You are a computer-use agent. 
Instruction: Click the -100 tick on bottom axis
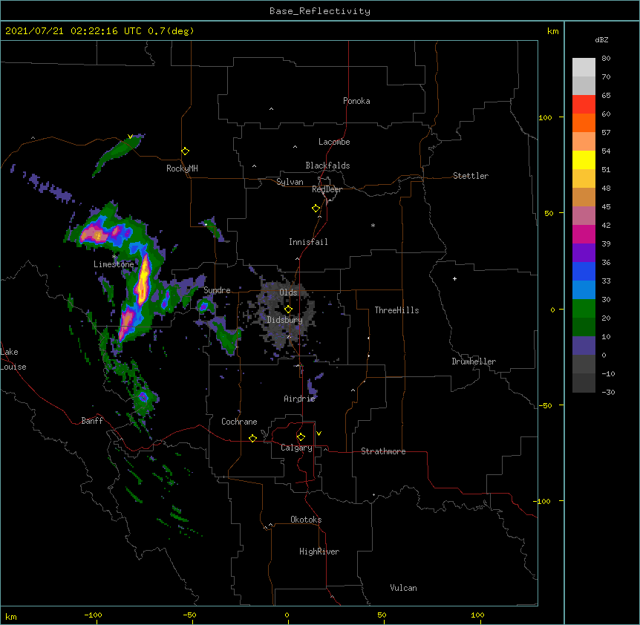click(93, 615)
